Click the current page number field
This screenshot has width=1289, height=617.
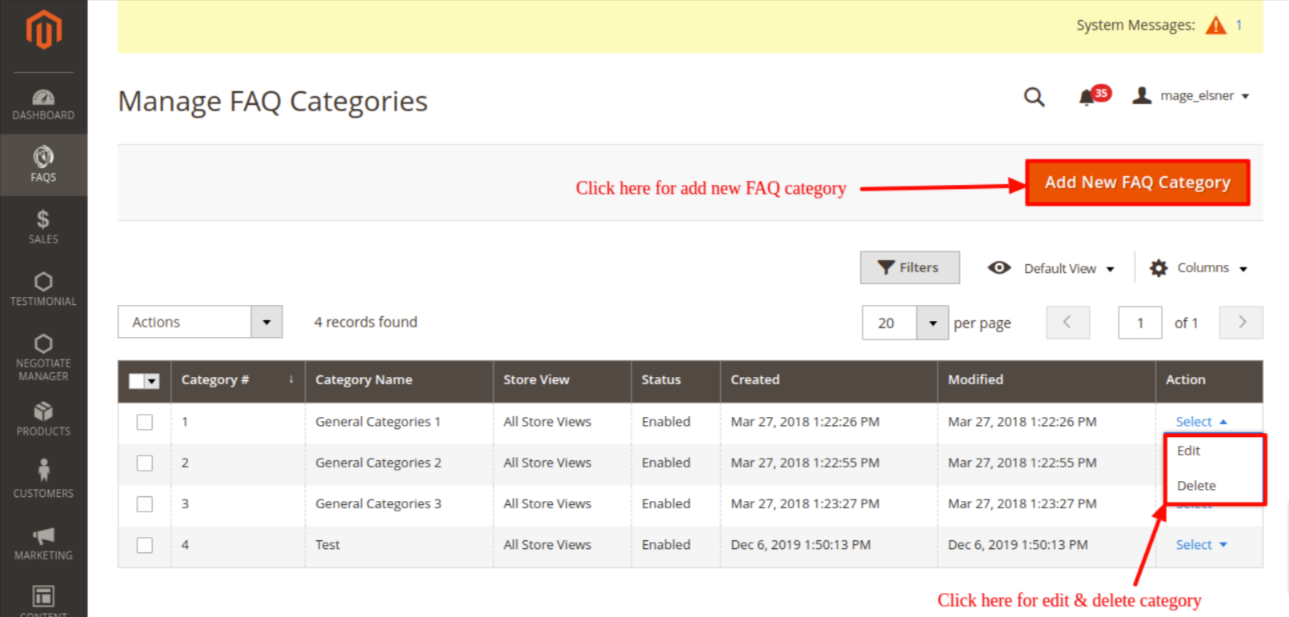coord(1139,323)
